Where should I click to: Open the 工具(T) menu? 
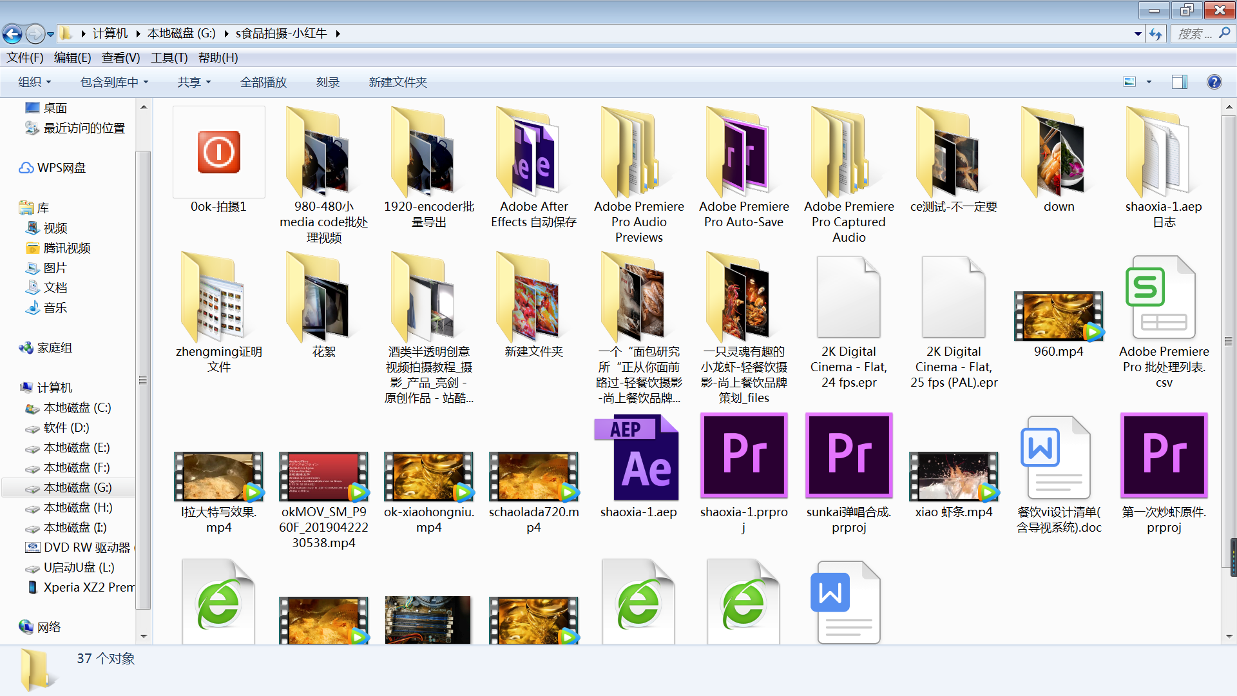point(169,58)
